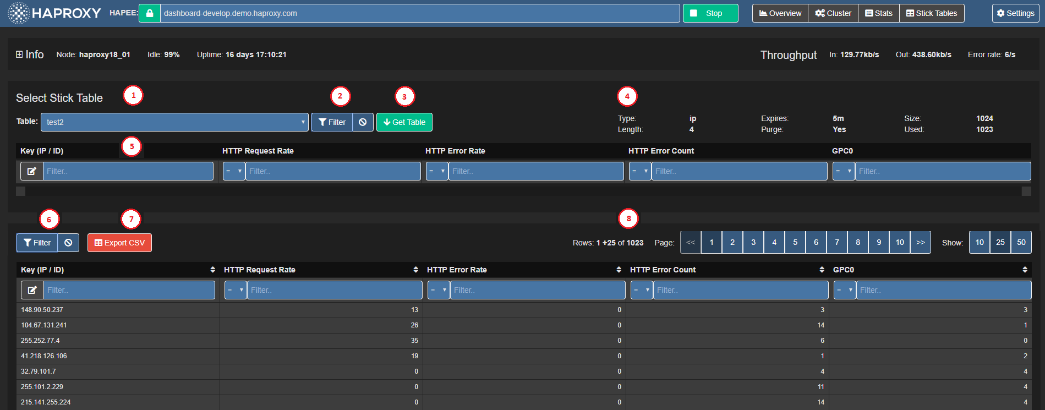This screenshot has height=410, width=1045.
Task: Open HTTP Request Rate operator dropdown in results
Action: (x=236, y=290)
